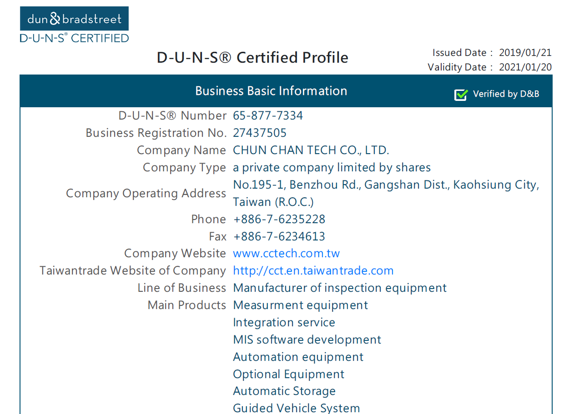The height and width of the screenshot is (414, 564).
Task: Click the 'Validity Date' label
Action: (457, 67)
